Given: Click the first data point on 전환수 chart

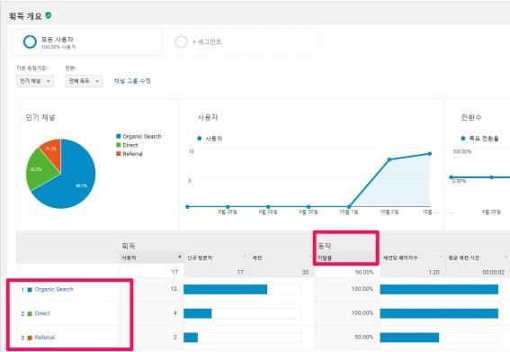Looking at the screenshot, I should [451, 177].
